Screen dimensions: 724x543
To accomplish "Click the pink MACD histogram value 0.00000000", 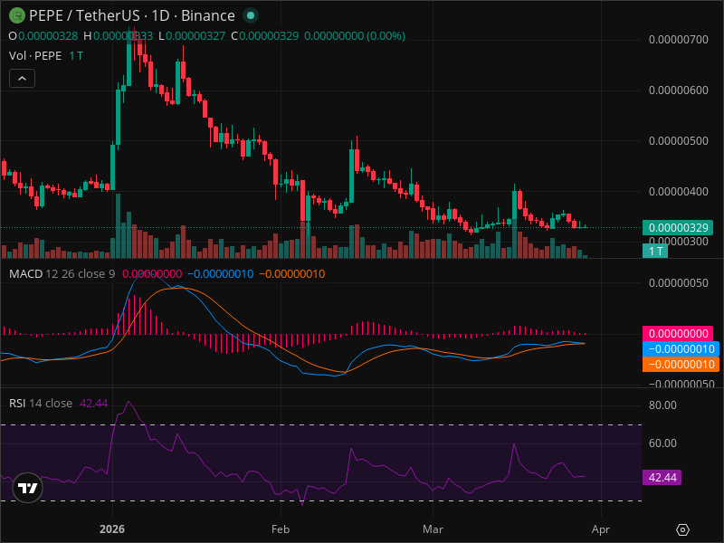I will (678, 333).
